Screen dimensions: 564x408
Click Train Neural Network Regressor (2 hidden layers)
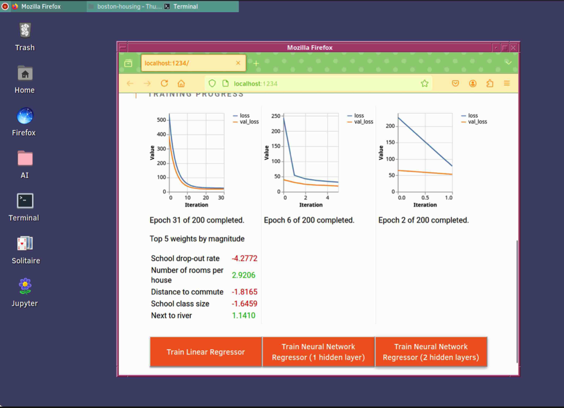(x=431, y=352)
